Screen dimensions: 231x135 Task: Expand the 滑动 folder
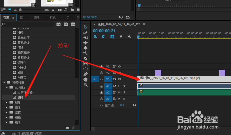pyautogui.click(x=6, y=117)
